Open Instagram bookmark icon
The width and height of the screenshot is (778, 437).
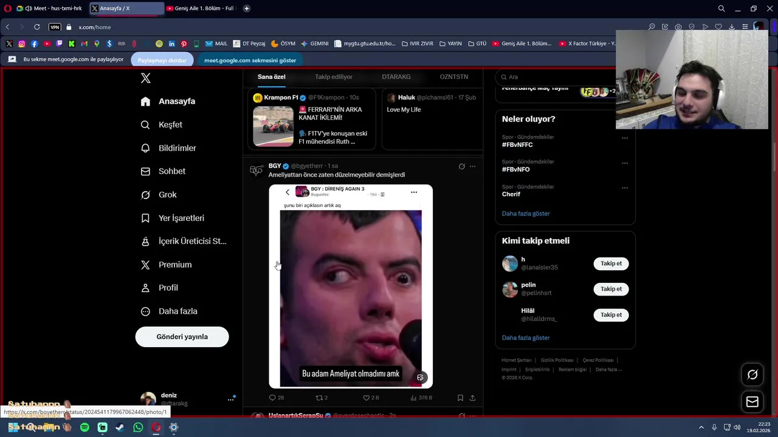22,44
